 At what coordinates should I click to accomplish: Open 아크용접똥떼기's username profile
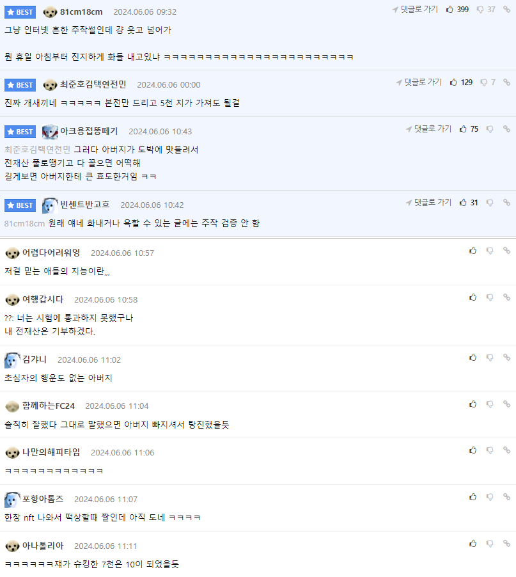[x=89, y=131]
